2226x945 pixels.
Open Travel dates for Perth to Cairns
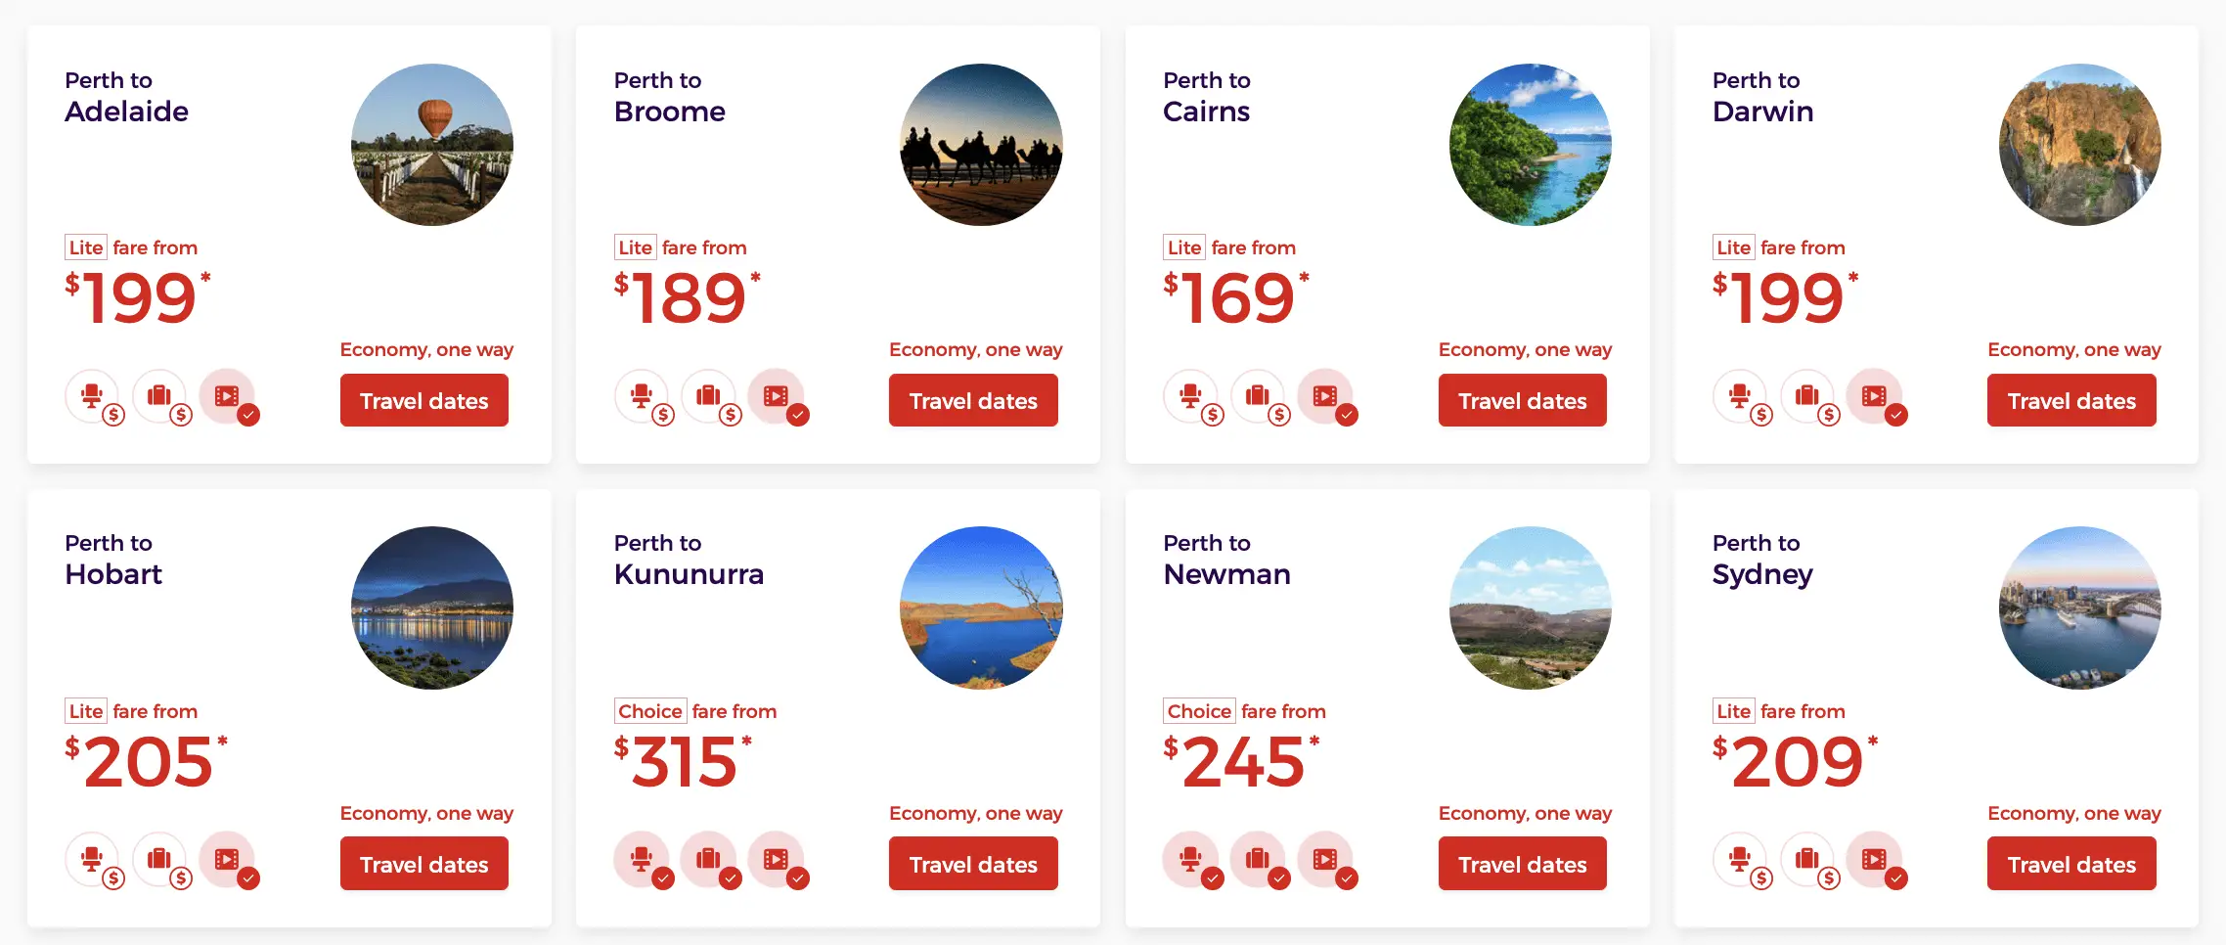1523,400
